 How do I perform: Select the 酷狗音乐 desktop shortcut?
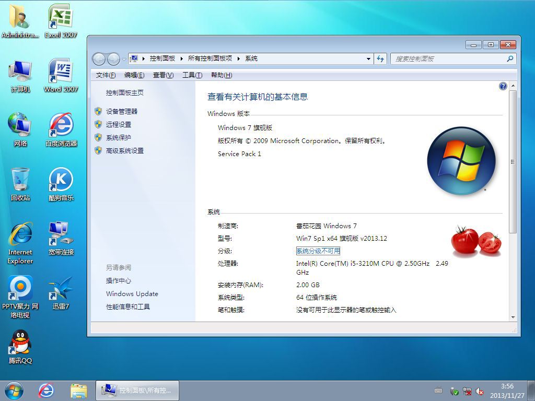[x=61, y=184]
